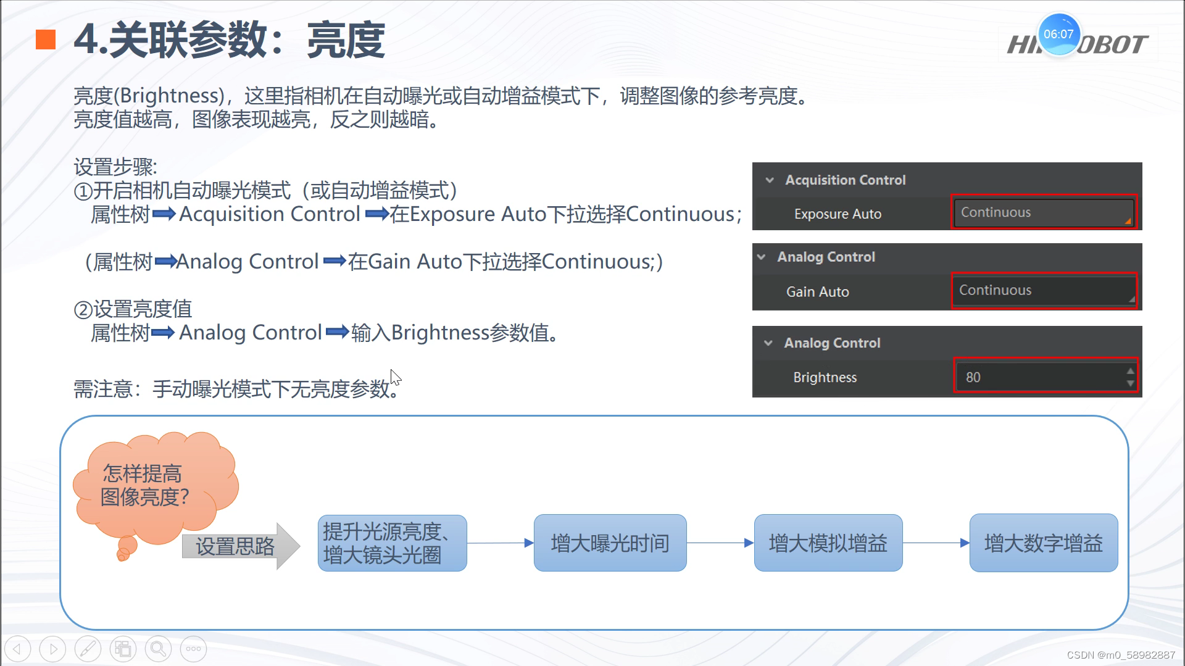Click the 06:07 timer bubble
This screenshot has height=666, width=1185.
click(1058, 34)
